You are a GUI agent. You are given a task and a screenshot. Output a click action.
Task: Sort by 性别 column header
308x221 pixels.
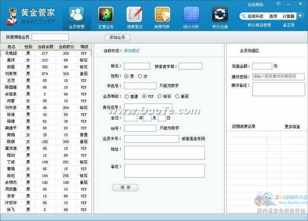(x=28, y=47)
